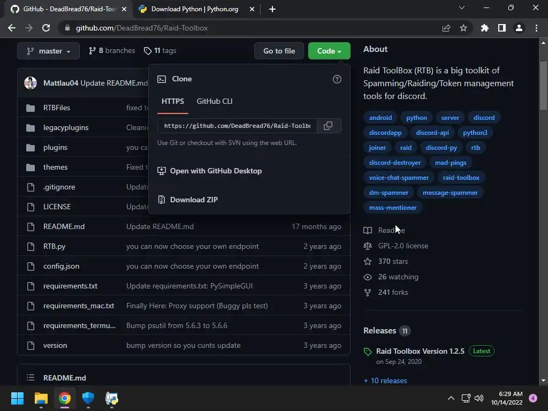Open the voice-chat-spammer topic tag
The width and height of the screenshot is (548, 411).
point(399,178)
